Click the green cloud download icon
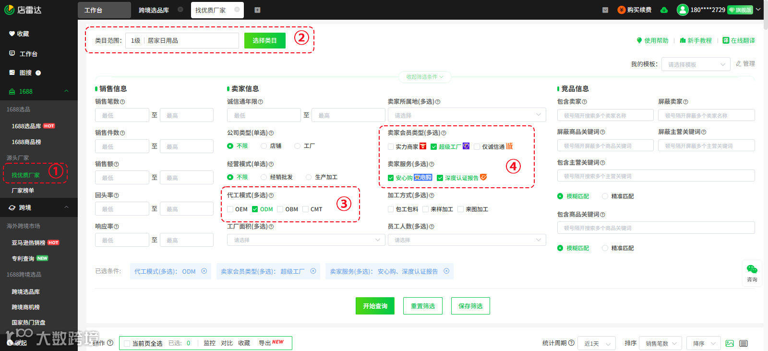Image resolution: width=768 pixels, height=351 pixels. coord(664,10)
